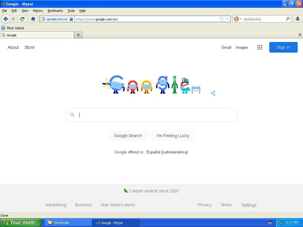This screenshot has height=227, width=303.
Task: Bookmark this page with the star icon
Action: coord(221,19)
